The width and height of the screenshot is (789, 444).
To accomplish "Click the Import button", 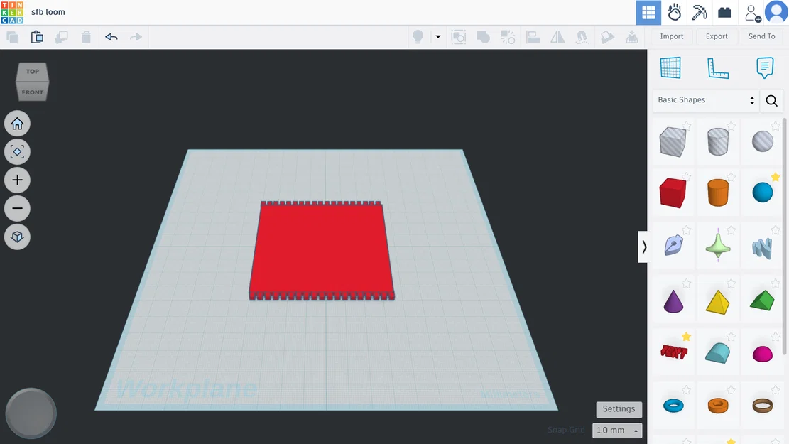I will [x=672, y=36].
